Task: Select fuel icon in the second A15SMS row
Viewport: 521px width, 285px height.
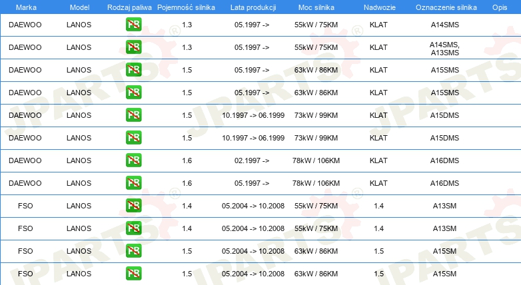Action: (x=133, y=93)
